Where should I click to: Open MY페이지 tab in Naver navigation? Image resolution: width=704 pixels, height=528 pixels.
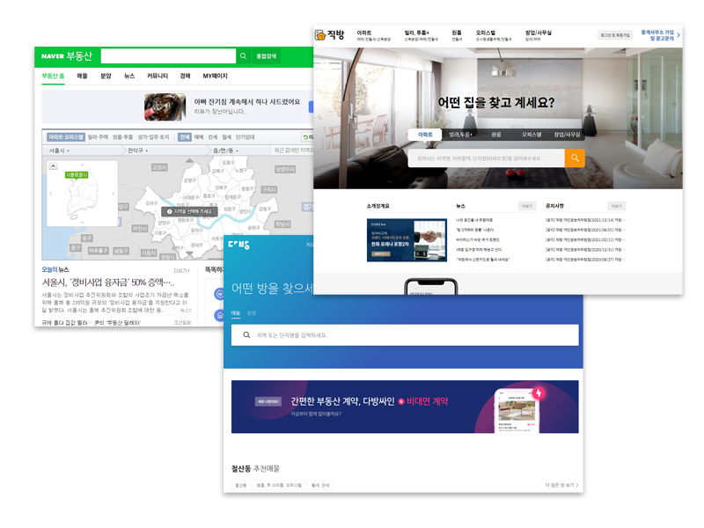(x=215, y=76)
